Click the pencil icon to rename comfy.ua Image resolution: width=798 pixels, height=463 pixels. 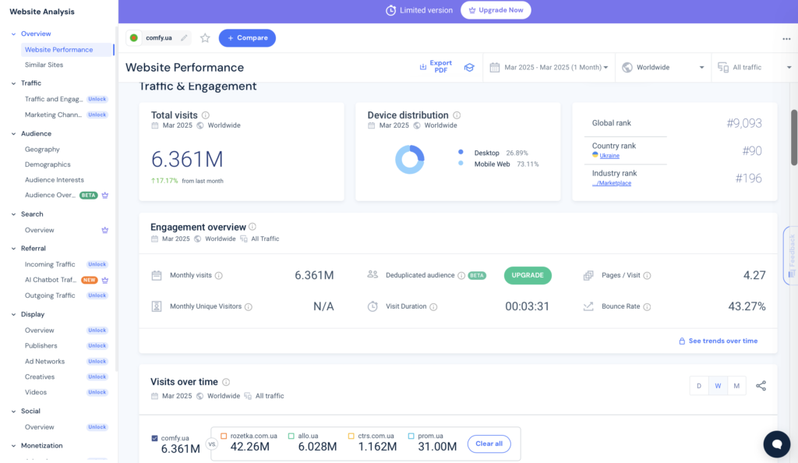[x=183, y=37]
